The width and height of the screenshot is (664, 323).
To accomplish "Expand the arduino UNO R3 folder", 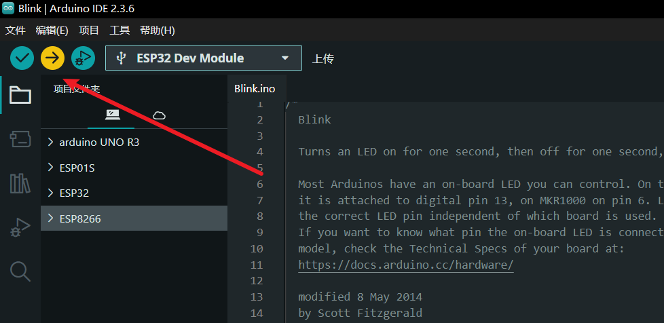I will pos(51,142).
